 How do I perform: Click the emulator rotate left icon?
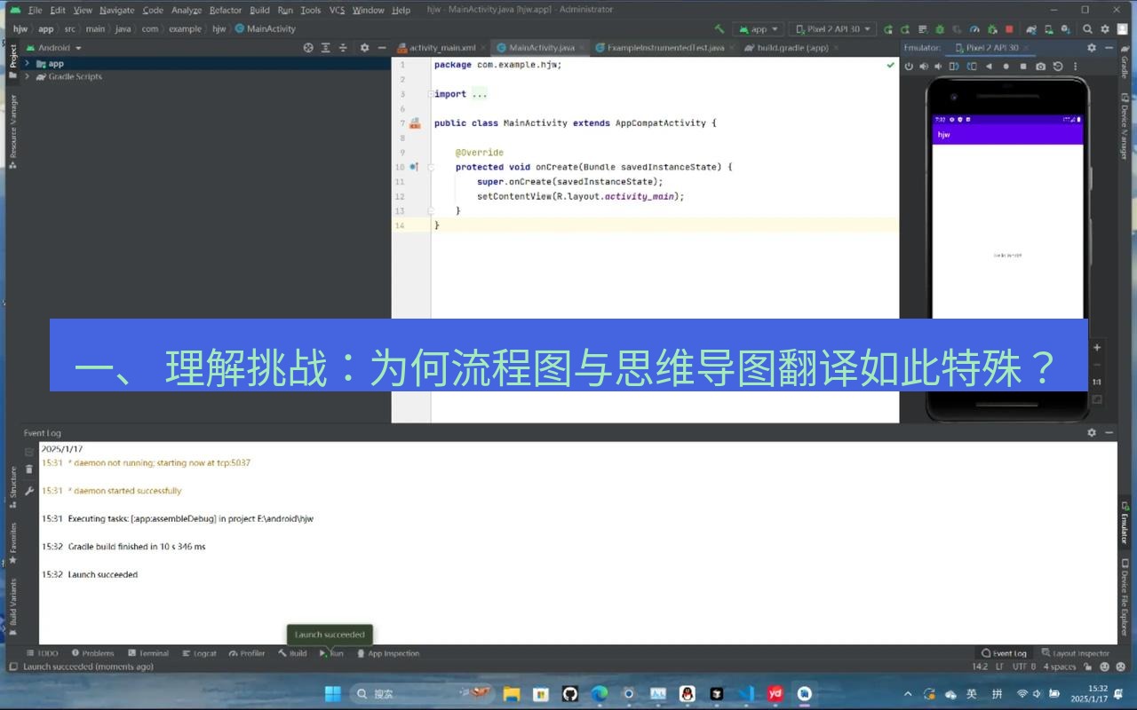pyautogui.click(x=954, y=67)
